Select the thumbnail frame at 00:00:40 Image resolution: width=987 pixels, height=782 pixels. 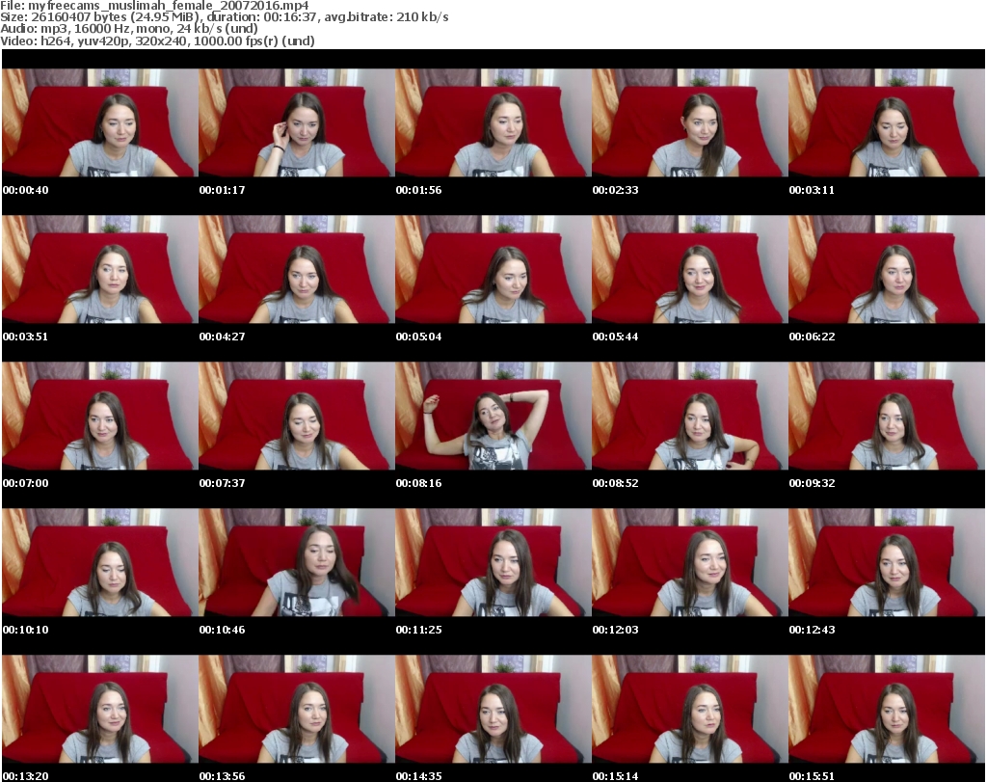[99, 122]
